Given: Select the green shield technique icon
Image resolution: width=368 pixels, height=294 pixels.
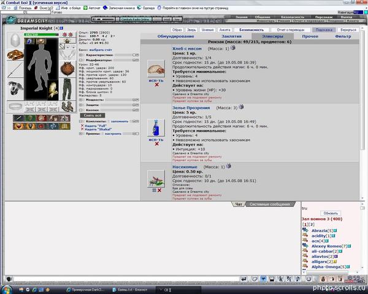Looking at the screenshot, I should (x=30, y=118).
